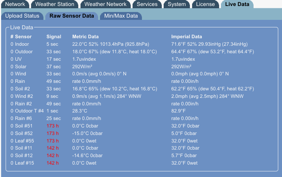
Task: Click the Outdoor sensor metric data
Action: click(114, 51)
